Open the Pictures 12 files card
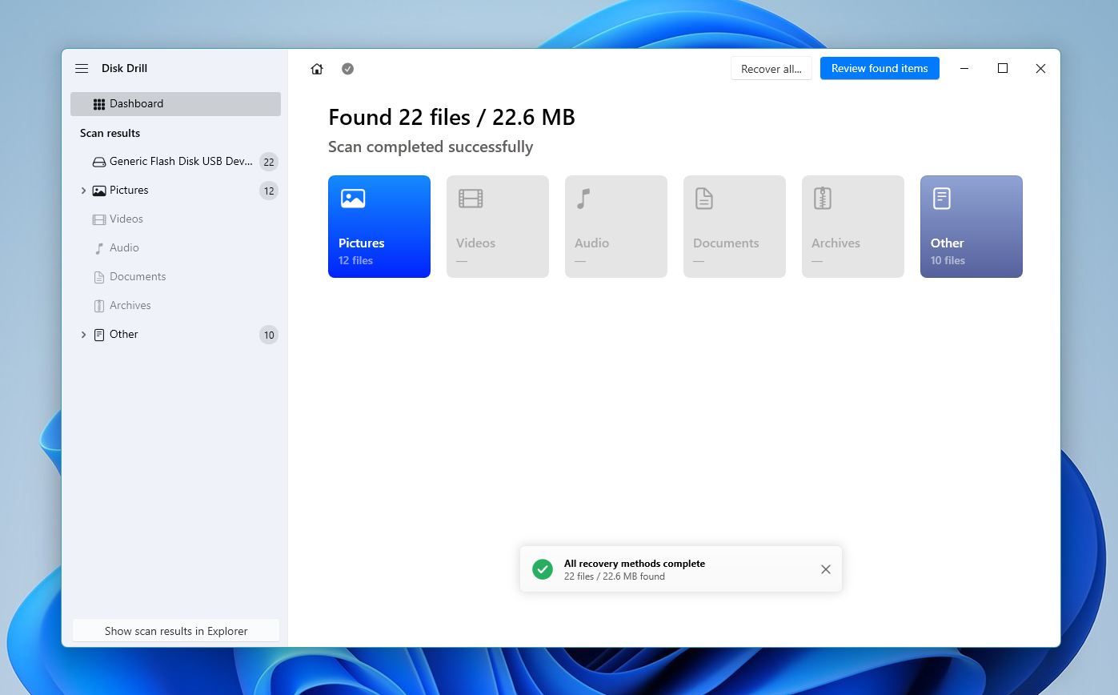Screen dimensions: 1118x695 click(379, 227)
